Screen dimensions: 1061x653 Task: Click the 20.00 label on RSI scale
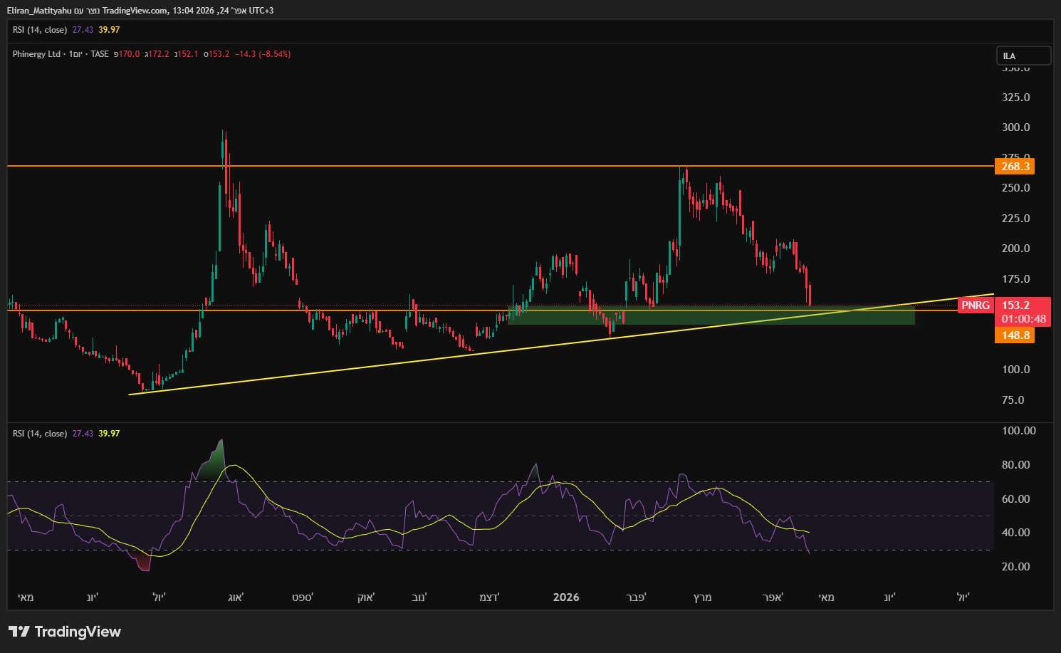(1015, 567)
